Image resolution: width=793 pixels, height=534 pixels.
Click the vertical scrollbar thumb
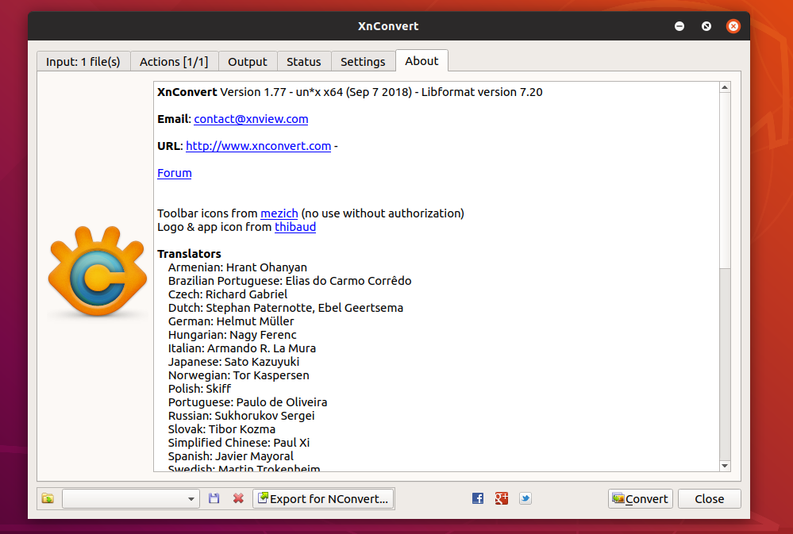pos(725,181)
